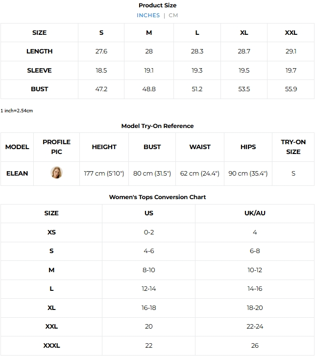The height and width of the screenshot is (359, 316).
Task: Click the HIPS column header
Action: (248, 147)
